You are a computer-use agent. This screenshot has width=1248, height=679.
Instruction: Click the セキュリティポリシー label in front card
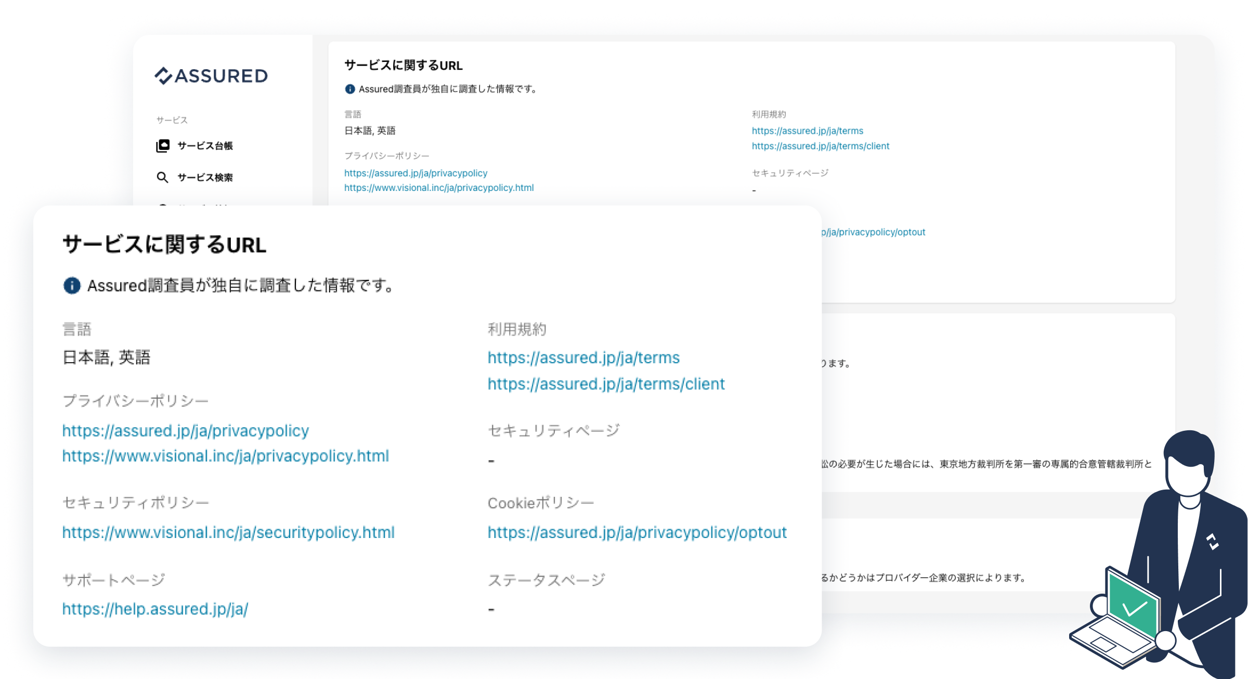tap(136, 503)
